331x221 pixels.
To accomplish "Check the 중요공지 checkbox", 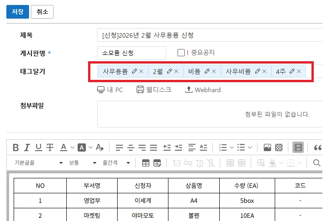I will point(181,53).
